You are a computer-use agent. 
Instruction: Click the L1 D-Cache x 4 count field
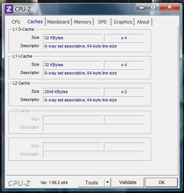click(124, 38)
